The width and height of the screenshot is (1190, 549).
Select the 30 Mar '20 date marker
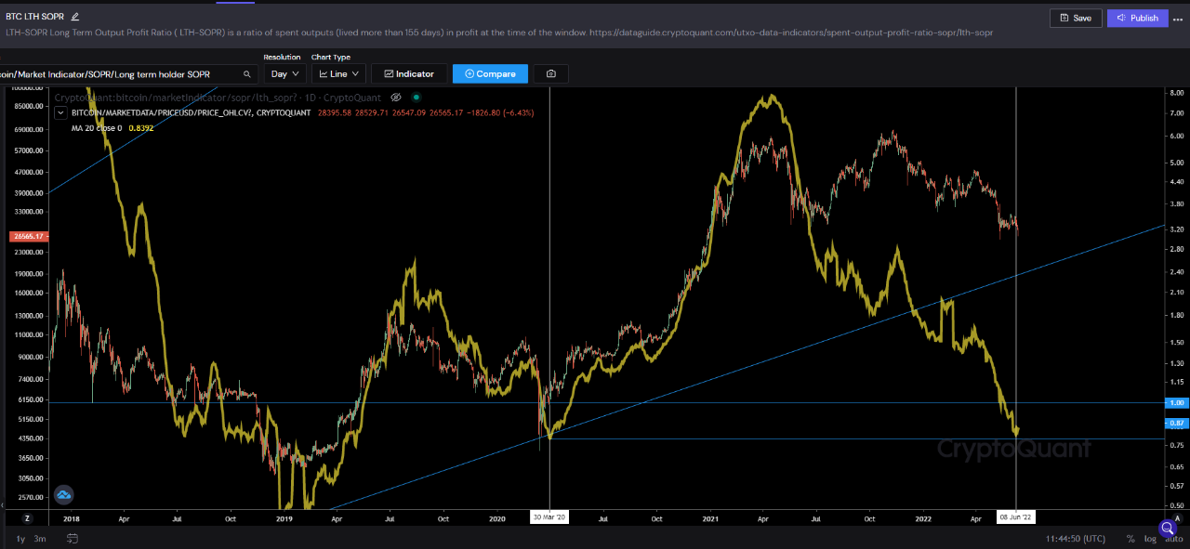pos(549,517)
